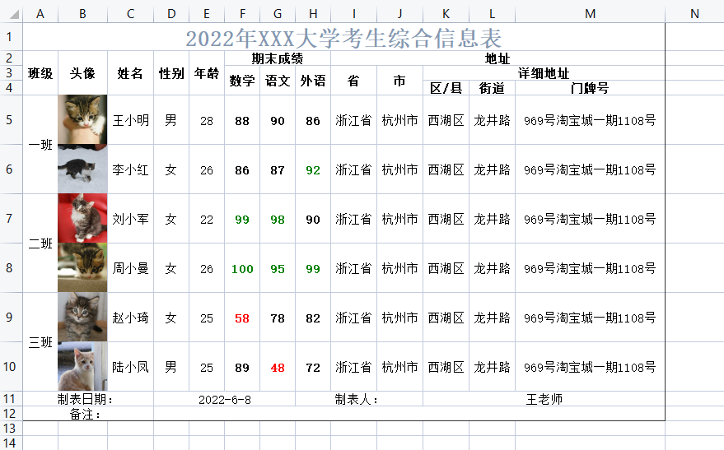This screenshot has height=450, width=724.
Task: Select 刘小军's cat photo on red
Action: [x=82, y=218]
